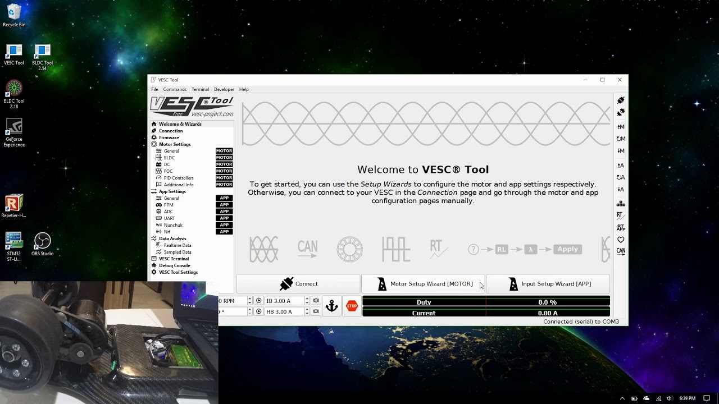Viewport: 719px width, 404px height.
Task: Open the Help menu
Action: point(244,89)
